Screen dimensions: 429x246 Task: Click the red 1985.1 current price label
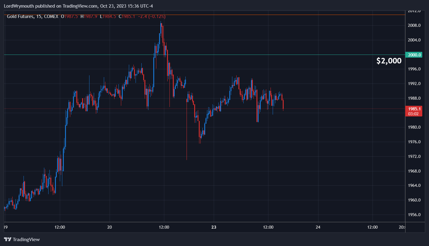click(x=414, y=109)
